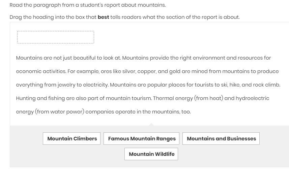Click the sentence "Mountains are not just beautiful"
Image resolution: width=289 pixels, height=169 pixels.
pos(67,58)
